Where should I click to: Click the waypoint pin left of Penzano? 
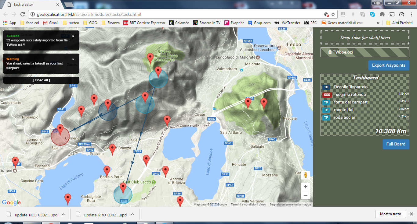15,162
